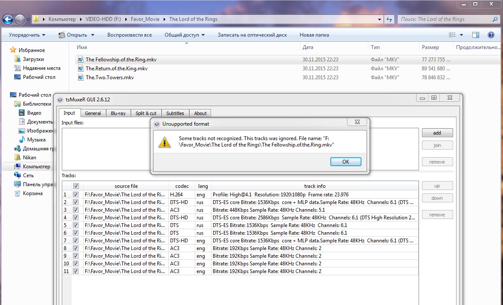Uncheck track 1 H.264 checkbox
This screenshot has width=503, height=305.
coord(76,194)
